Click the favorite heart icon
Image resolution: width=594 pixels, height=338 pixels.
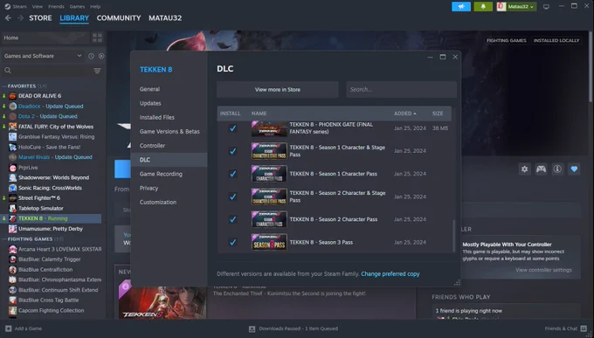[x=574, y=169]
